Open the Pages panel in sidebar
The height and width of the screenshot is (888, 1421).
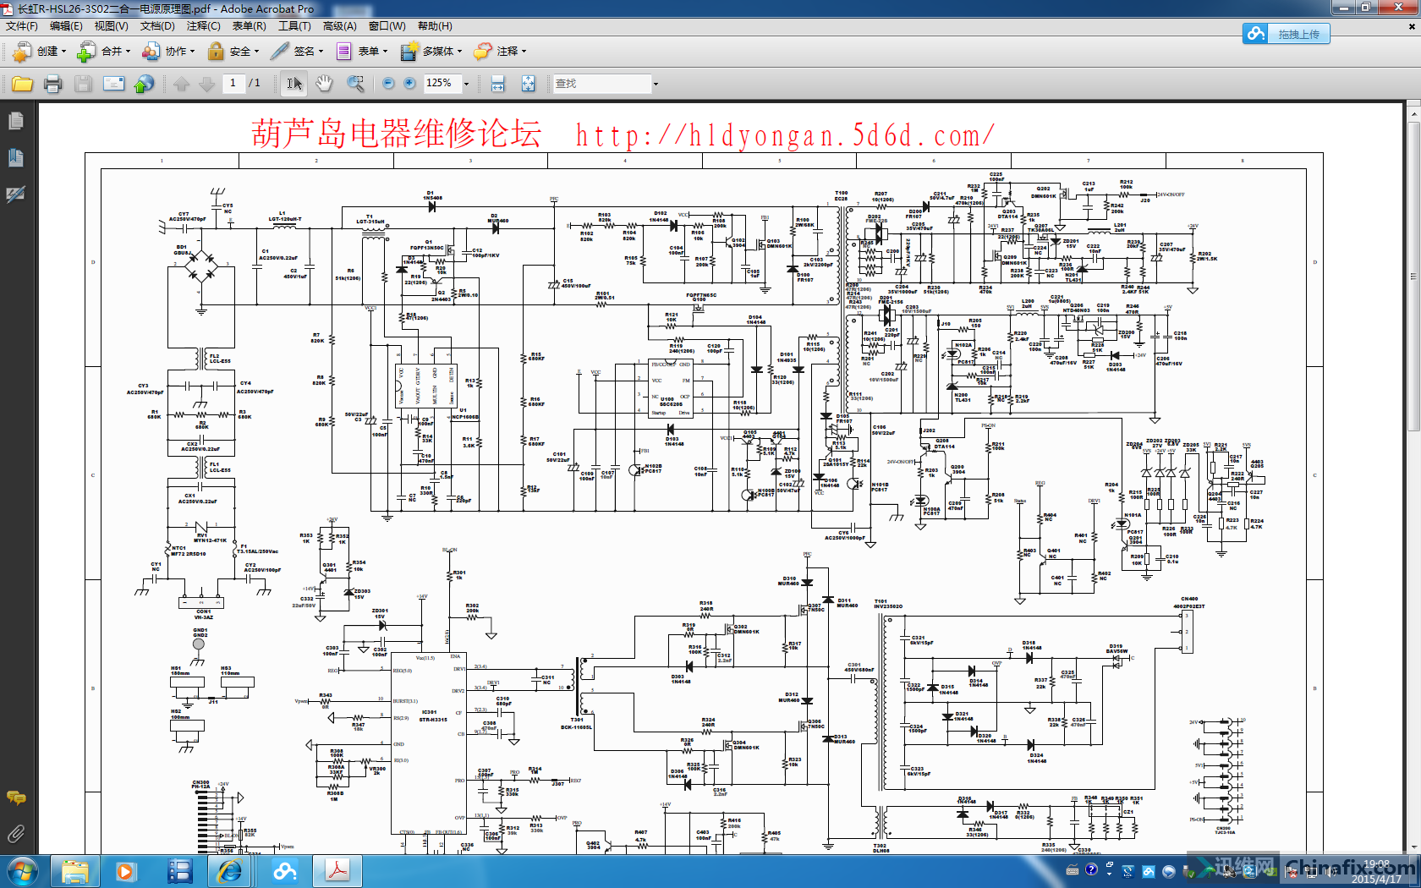click(15, 122)
